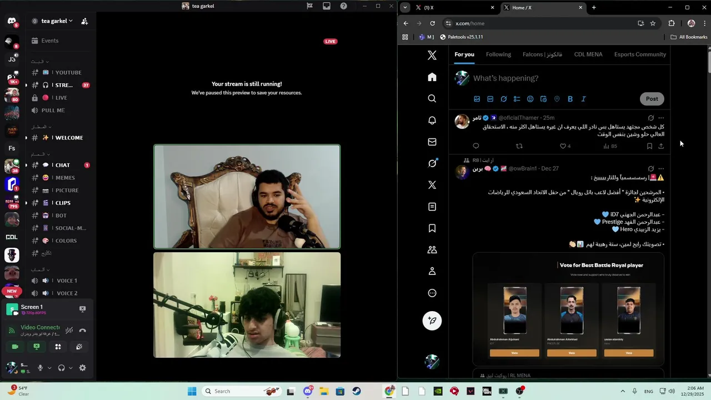Image resolution: width=711 pixels, height=400 pixels.
Task: Share Thamer's tweet icon
Action: tap(661, 146)
